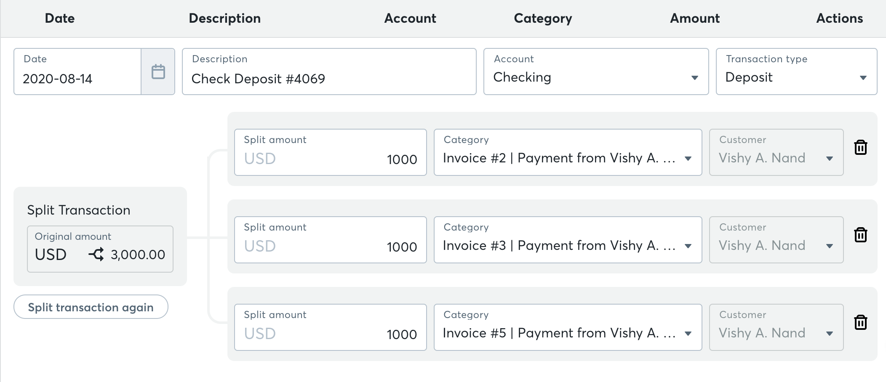Delete the Invoice #2 split row
Image resolution: width=886 pixels, height=382 pixels.
(x=860, y=148)
